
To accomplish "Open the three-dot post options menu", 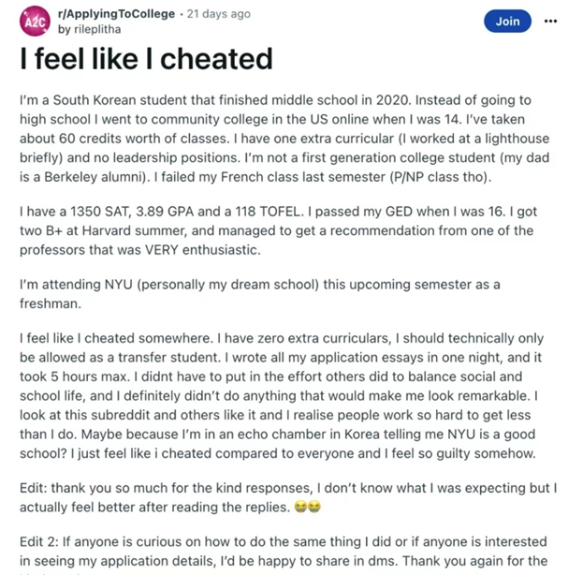I will [550, 22].
